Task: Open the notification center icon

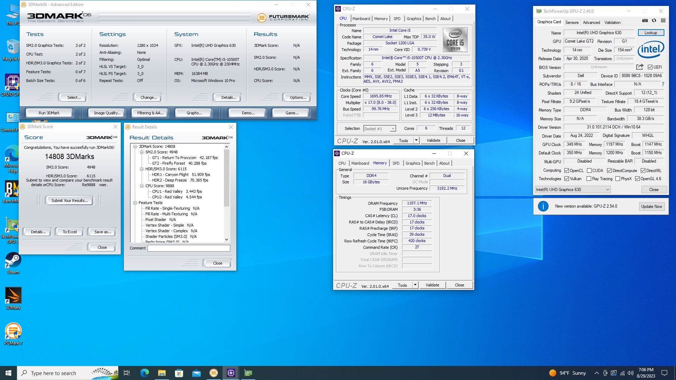Action: (664, 373)
